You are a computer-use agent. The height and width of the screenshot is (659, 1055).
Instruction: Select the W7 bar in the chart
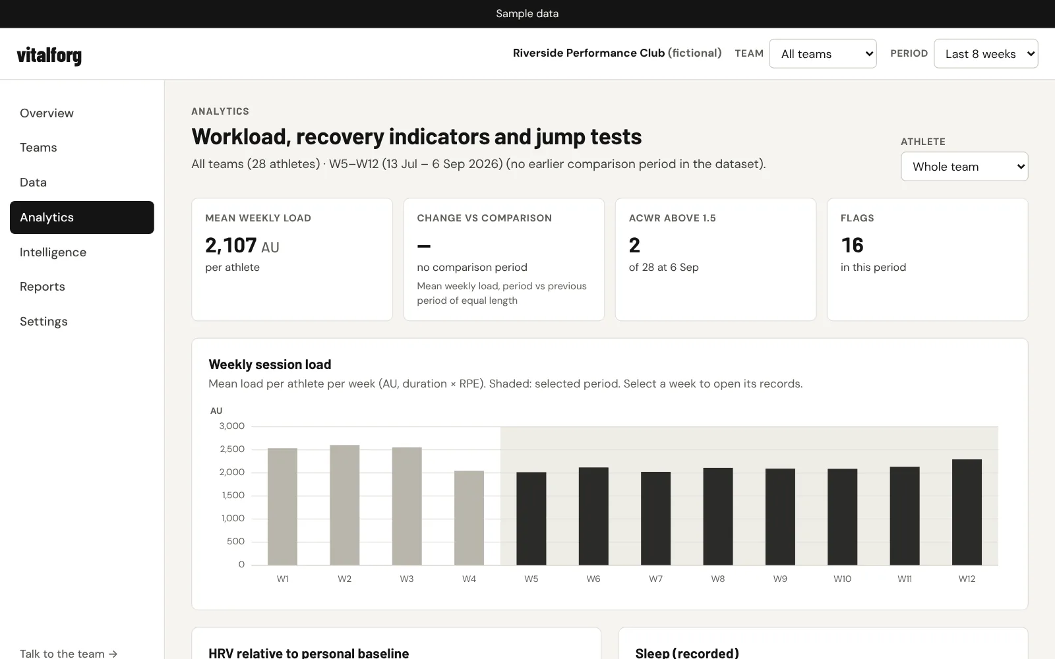click(x=655, y=519)
